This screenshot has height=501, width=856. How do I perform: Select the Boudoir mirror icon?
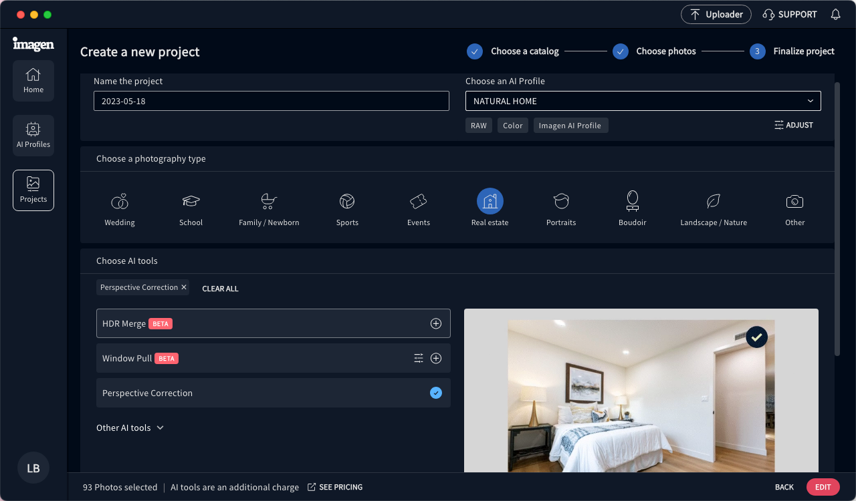click(632, 201)
